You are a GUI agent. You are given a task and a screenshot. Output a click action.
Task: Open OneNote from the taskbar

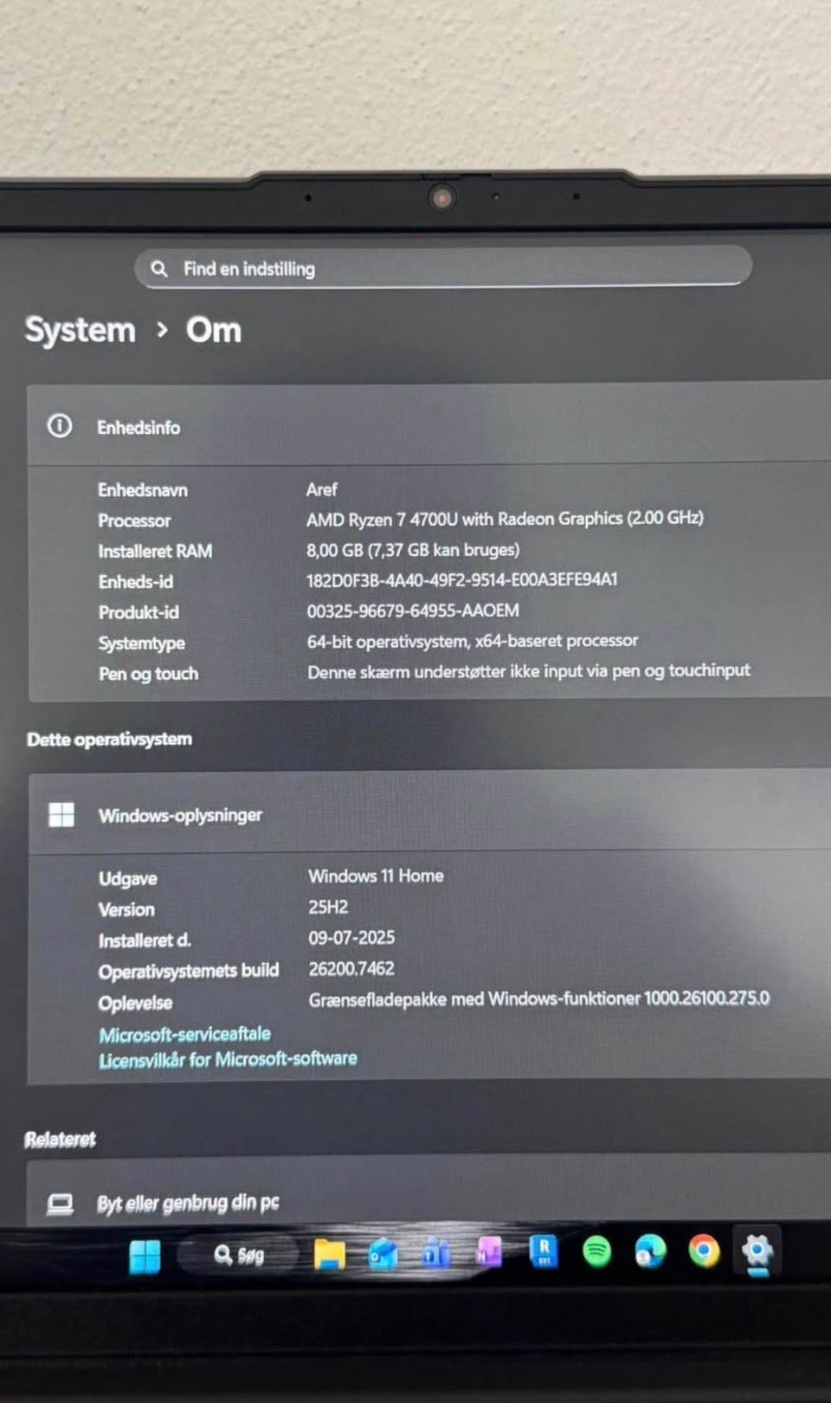[489, 1252]
